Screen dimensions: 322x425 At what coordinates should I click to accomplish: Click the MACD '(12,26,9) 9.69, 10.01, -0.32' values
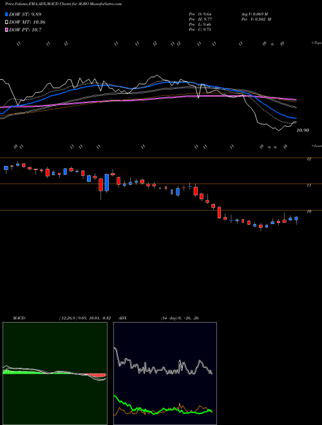[84, 318]
